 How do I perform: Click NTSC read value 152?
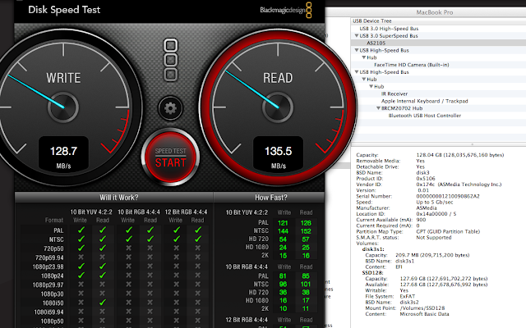pyautogui.click(x=306, y=231)
